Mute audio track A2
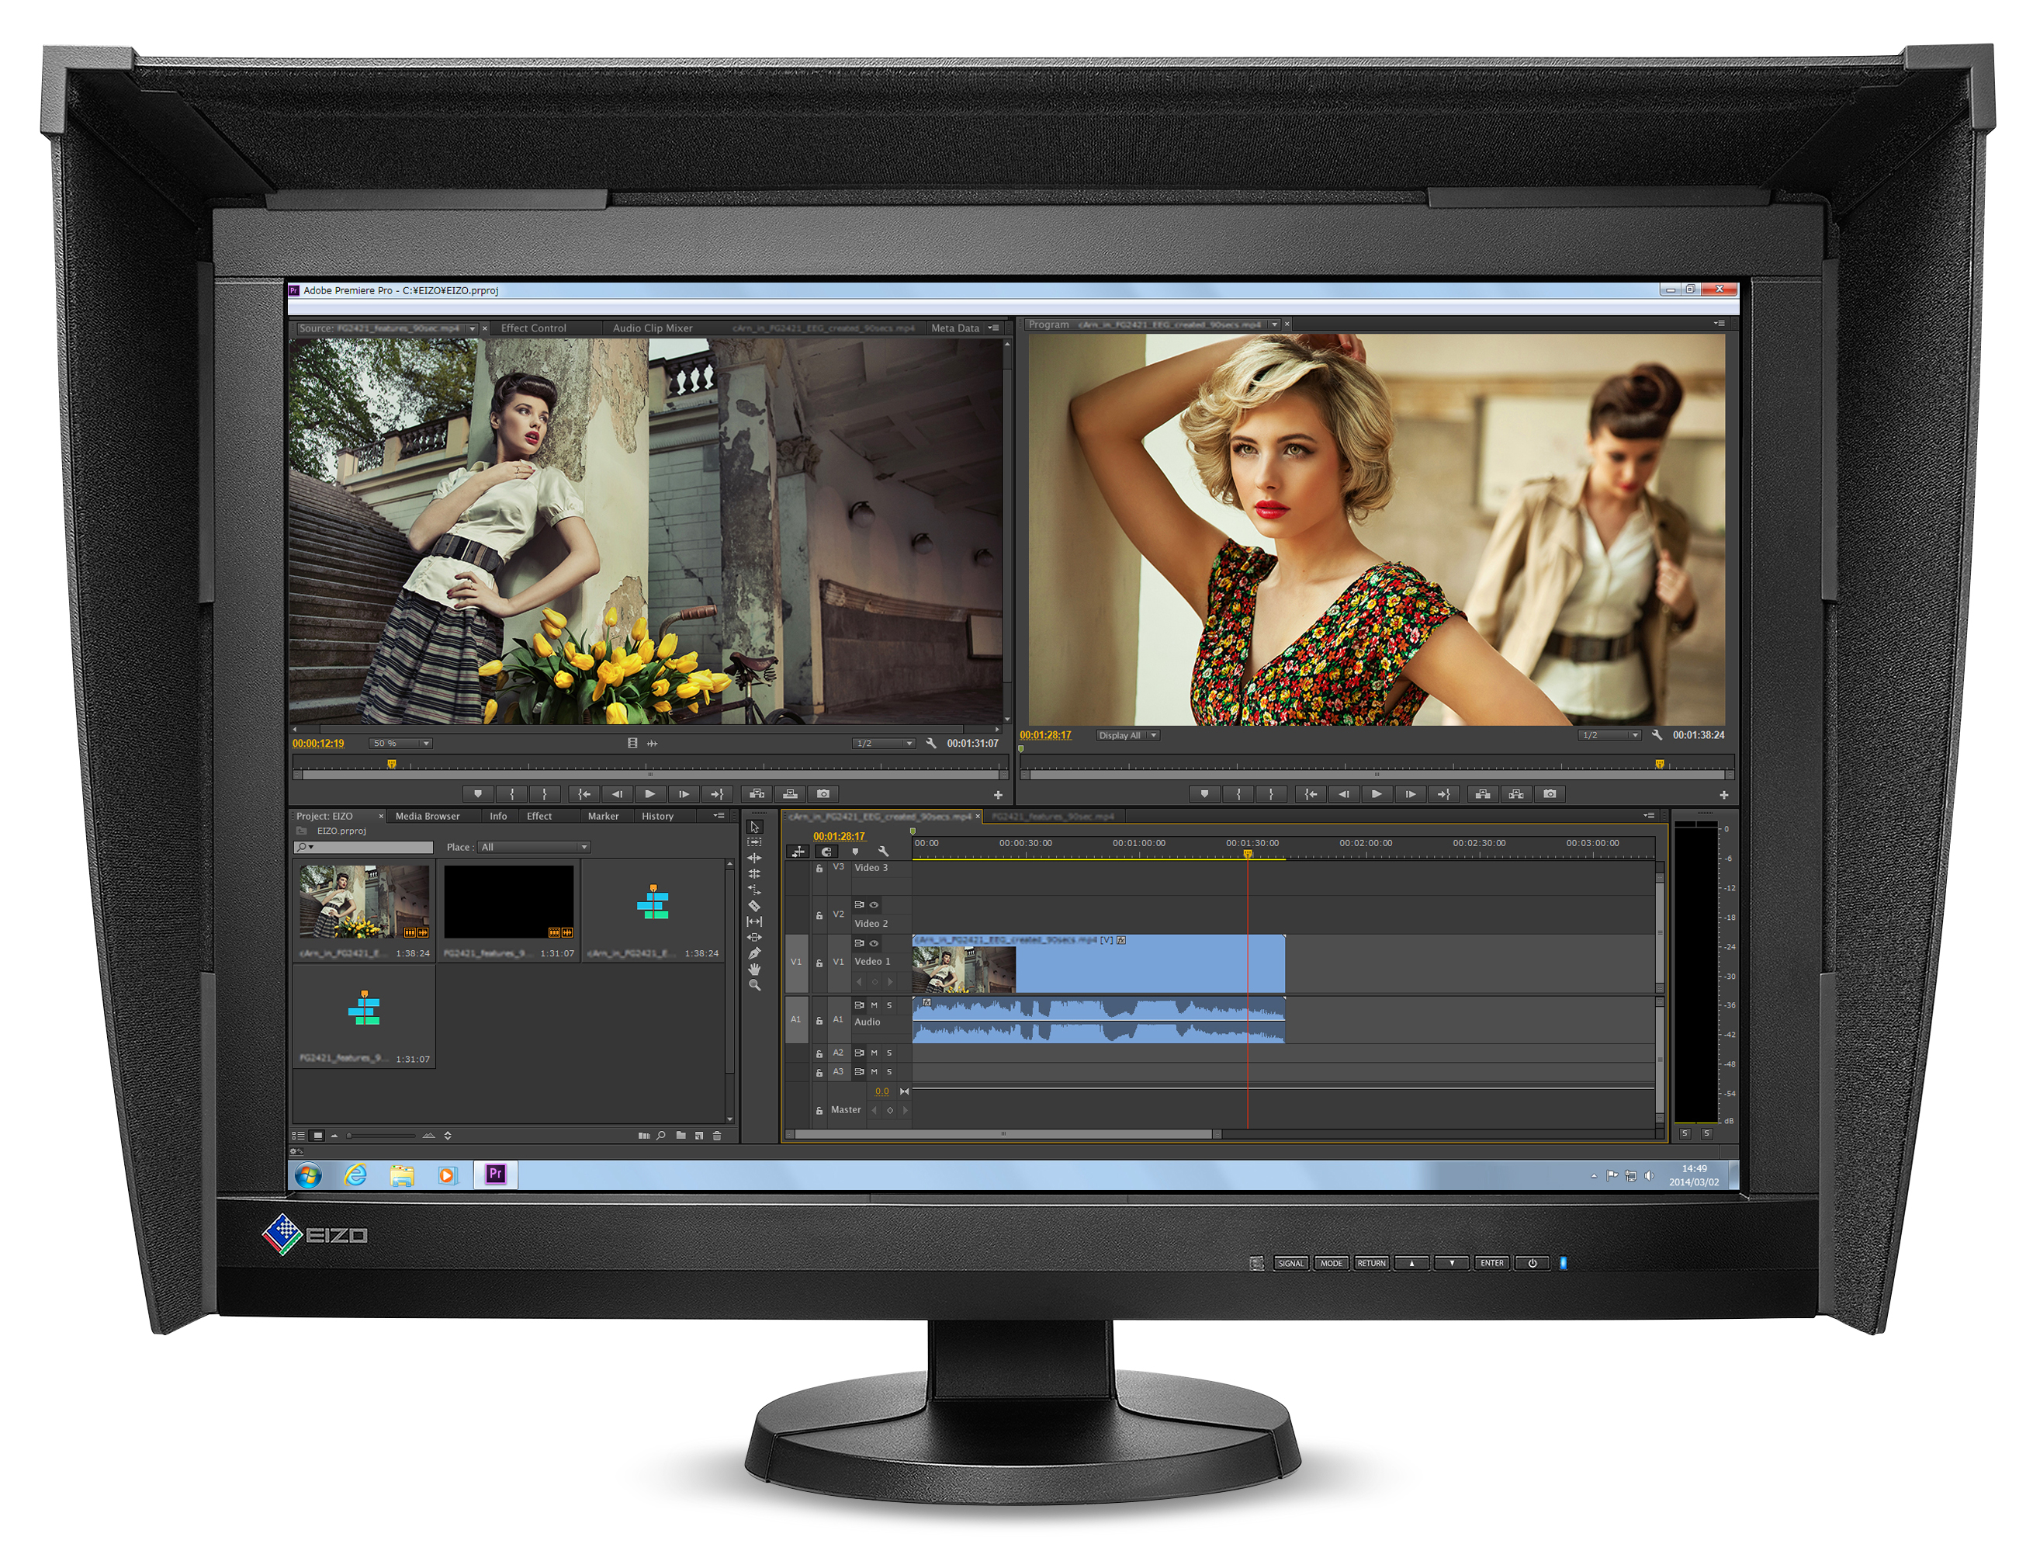This screenshot has height=1551, width=2033. [x=874, y=1053]
